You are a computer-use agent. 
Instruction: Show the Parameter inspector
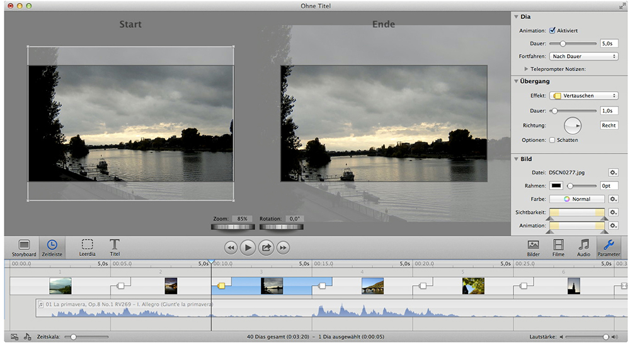(x=609, y=247)
